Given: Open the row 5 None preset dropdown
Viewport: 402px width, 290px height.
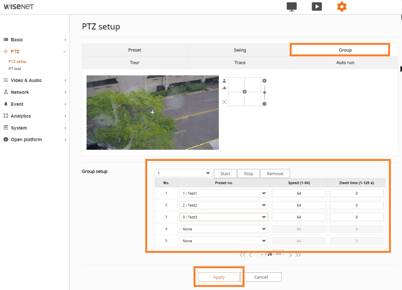Looking at the screenshot, I should (223, 241).
